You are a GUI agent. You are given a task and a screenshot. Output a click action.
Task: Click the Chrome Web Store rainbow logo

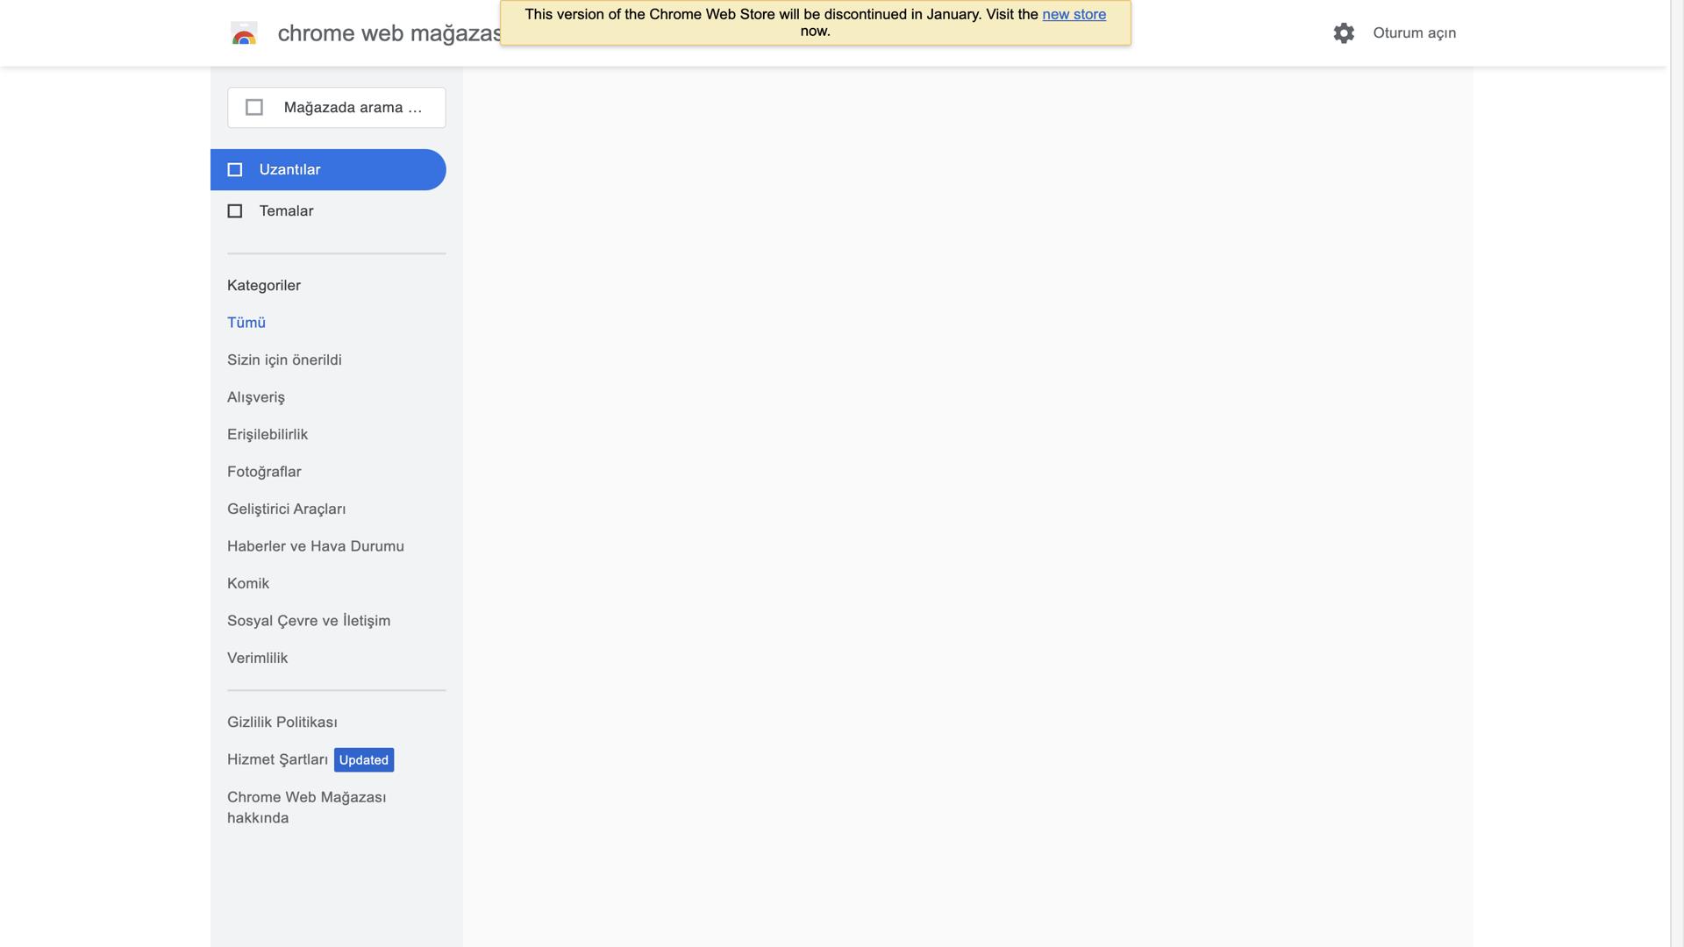click(x=244, y=33)
